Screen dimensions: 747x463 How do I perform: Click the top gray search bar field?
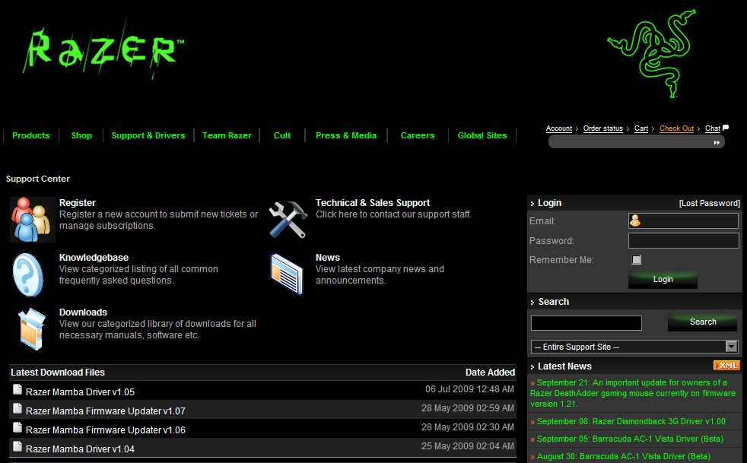coord(637,142)
